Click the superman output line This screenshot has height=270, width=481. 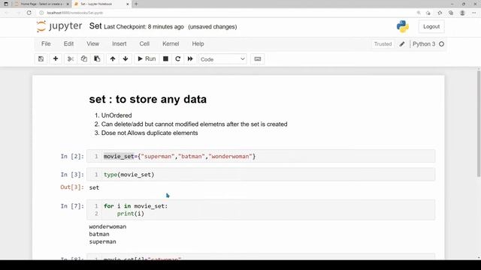(102, 241)
